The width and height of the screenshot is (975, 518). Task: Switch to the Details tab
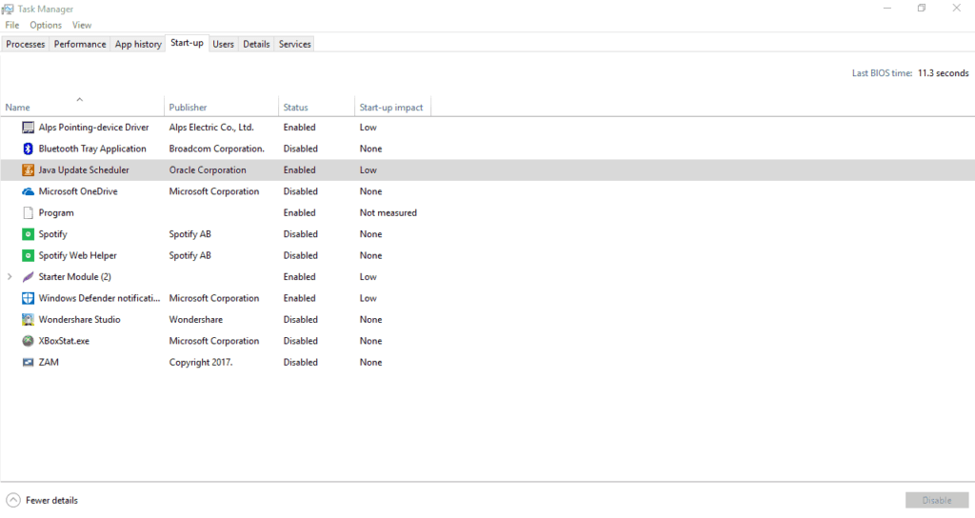click(256, 44)
